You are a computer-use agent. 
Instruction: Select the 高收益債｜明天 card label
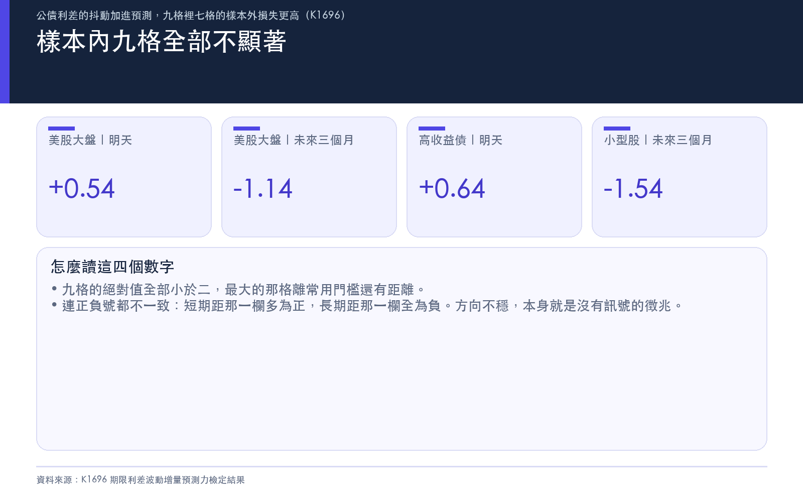pyautogui.click(x=461, y=140)
